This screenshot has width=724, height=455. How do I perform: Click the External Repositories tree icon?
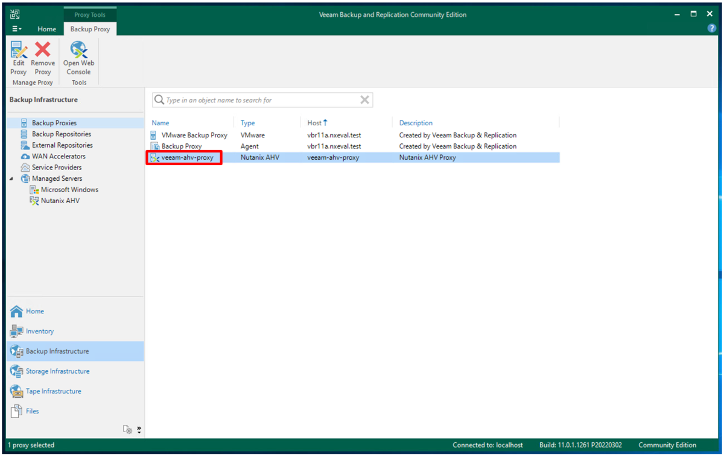click(25, 145)
